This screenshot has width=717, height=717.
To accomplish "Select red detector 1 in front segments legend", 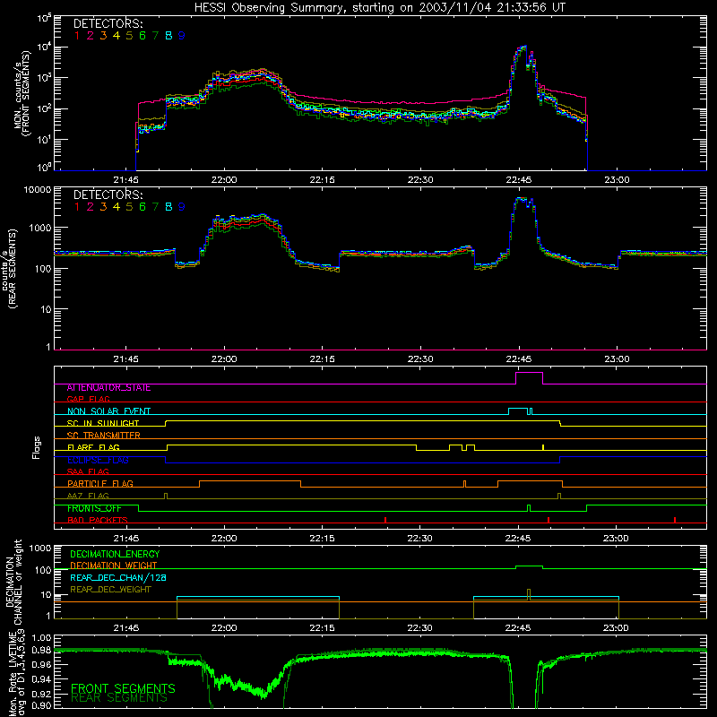I will click(x=77, y=36).
